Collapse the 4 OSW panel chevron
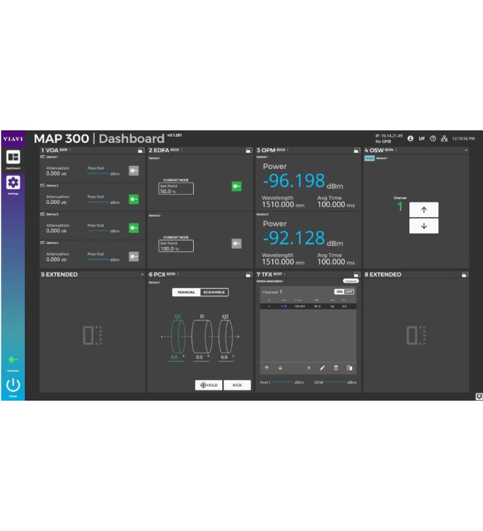 [x=465, y=150]
